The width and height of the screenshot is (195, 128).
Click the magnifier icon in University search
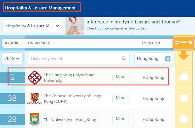coord(124,58)
